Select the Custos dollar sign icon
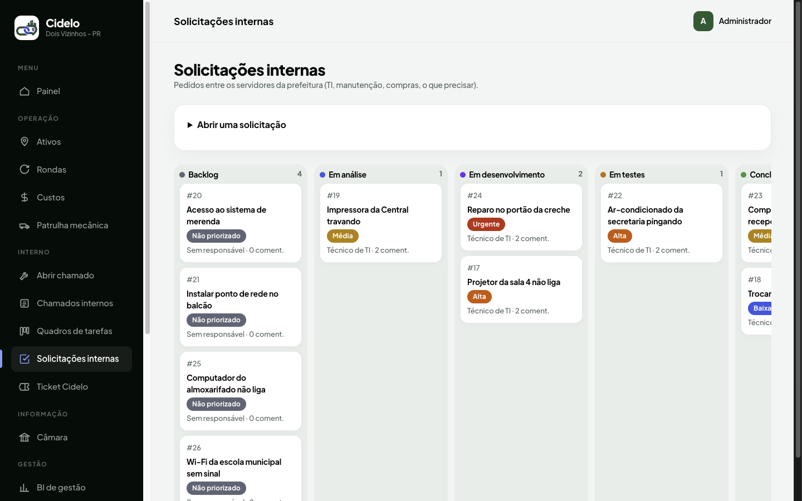 [25, 198]
